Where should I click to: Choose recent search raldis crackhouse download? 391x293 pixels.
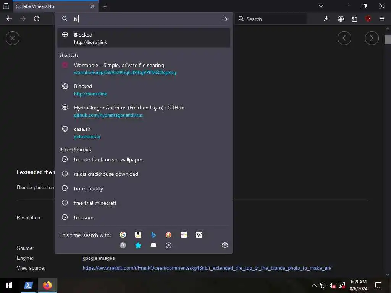(x=144, y=174)
